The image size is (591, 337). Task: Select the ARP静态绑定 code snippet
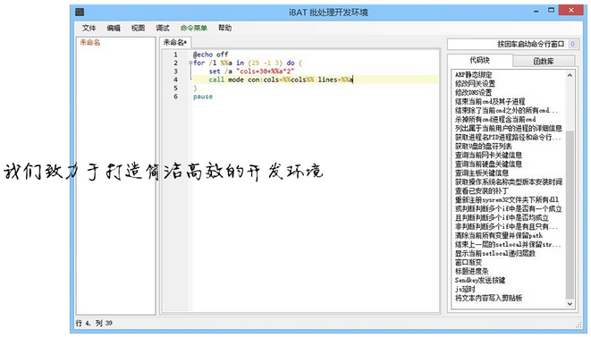click(473, 74)
